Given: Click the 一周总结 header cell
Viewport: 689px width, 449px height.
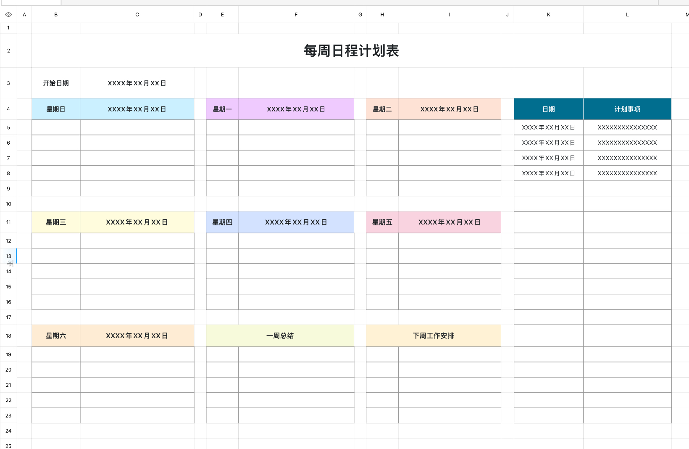Looking at the screenshot, I should click(280, 336).
